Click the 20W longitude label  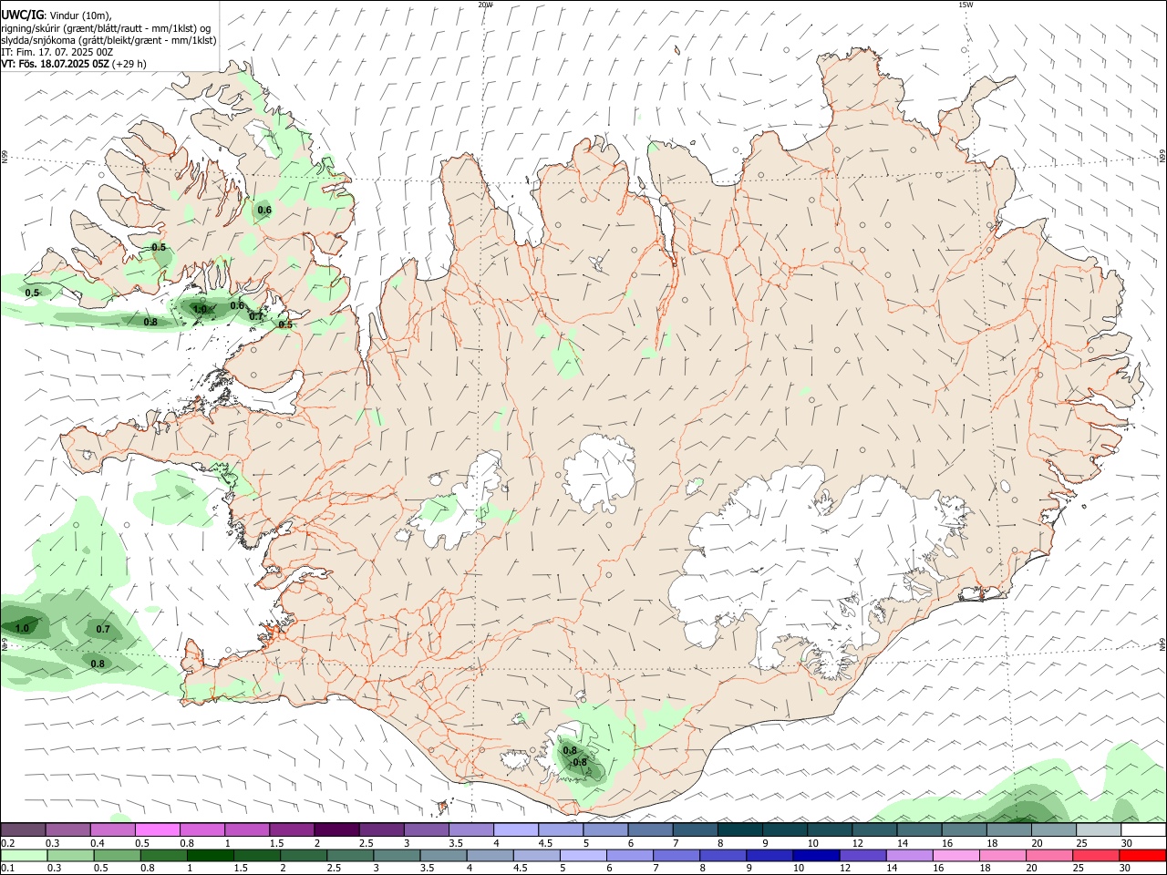[x=485, y=5]
